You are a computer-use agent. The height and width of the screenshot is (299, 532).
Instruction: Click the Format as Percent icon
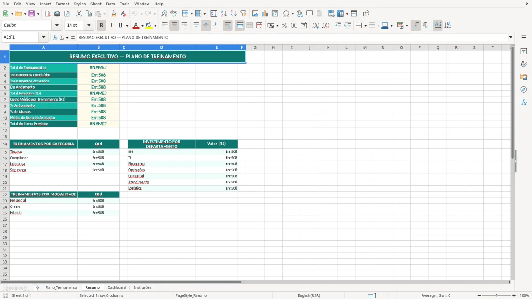284,26
